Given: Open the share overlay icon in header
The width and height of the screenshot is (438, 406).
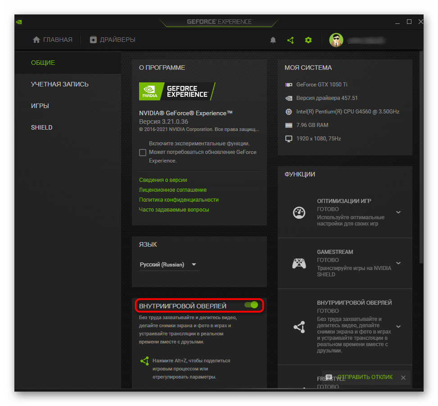Looking at the screenshot, I should point(290,40).
